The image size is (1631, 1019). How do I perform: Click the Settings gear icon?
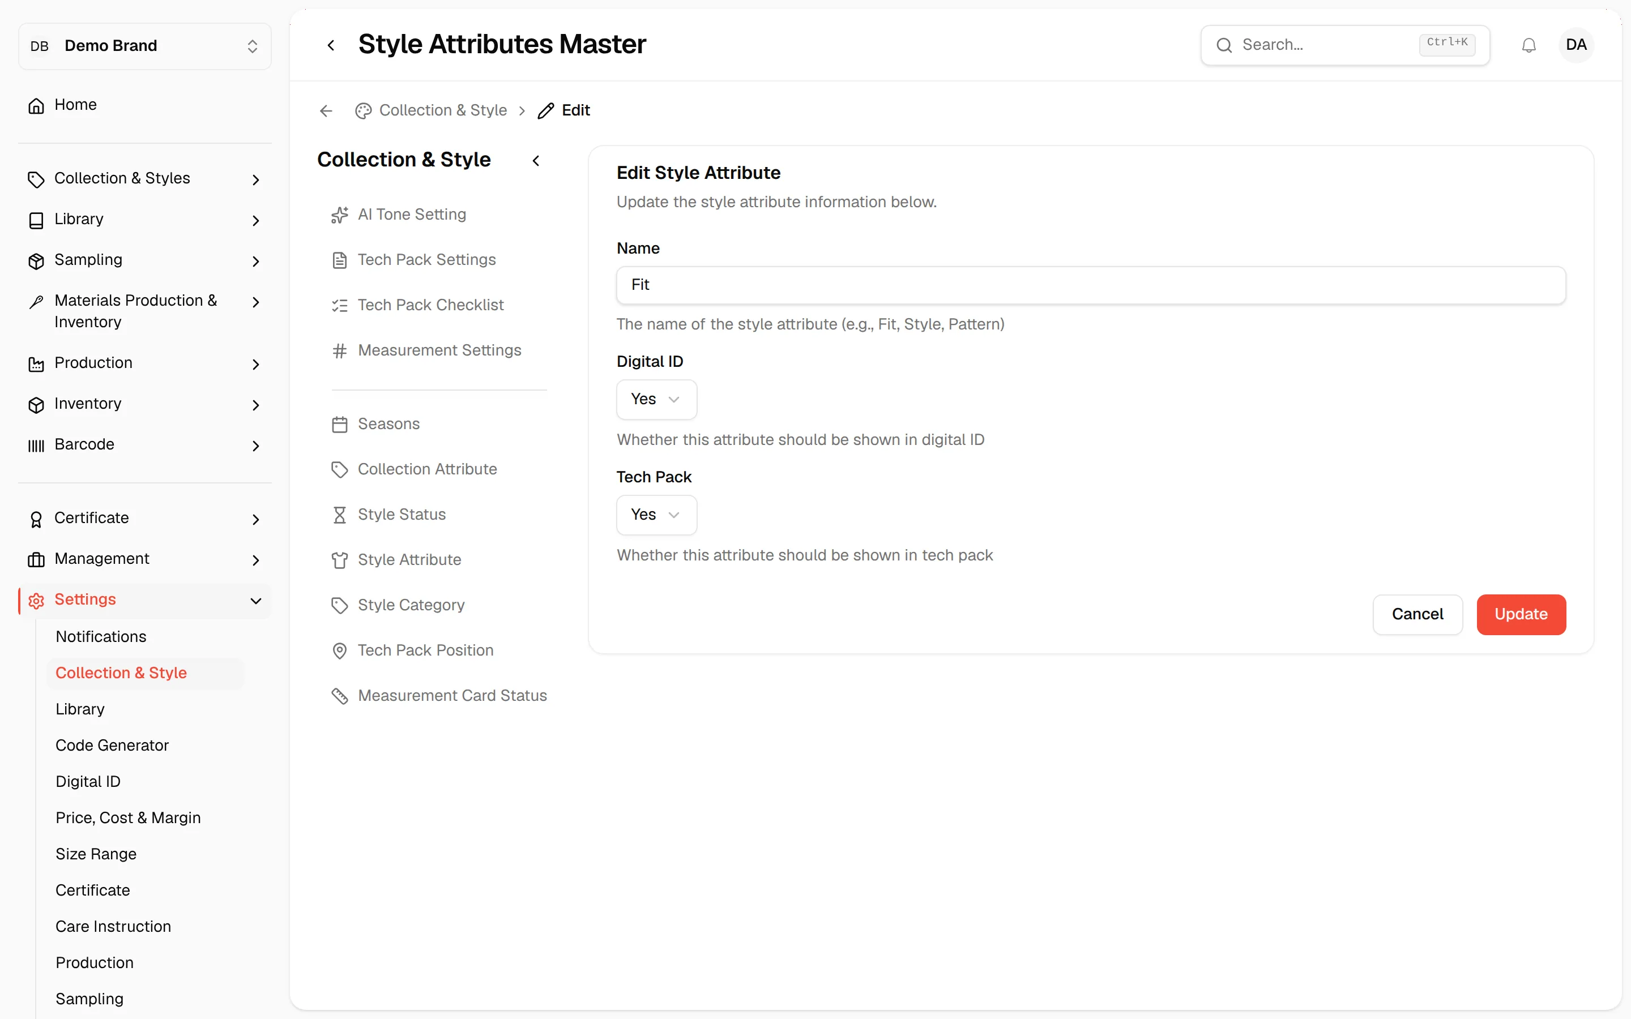pyautogui.click(x=36, y=600)
